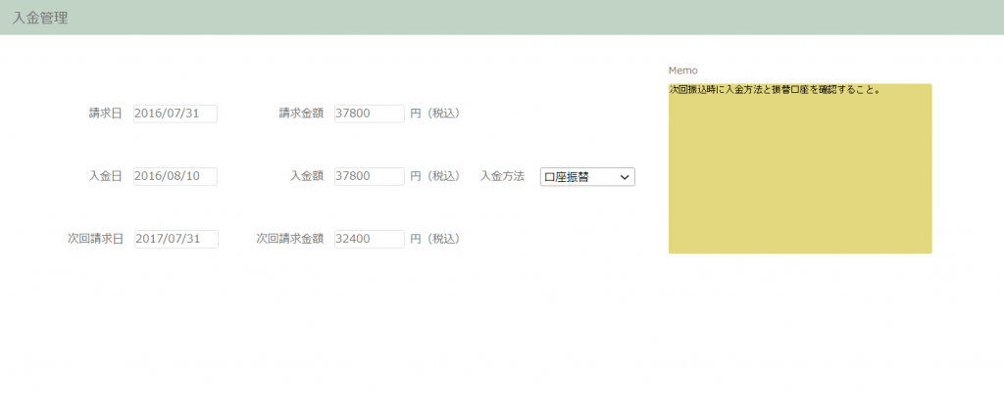Click the 入金額 amount field
Image resolution: width=1004 pixels, height=410 pixels.
coord(370,176)
